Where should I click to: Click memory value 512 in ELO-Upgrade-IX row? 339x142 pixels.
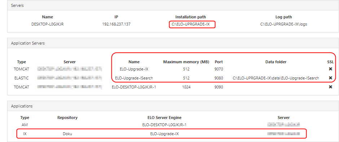tap(186, 69)
